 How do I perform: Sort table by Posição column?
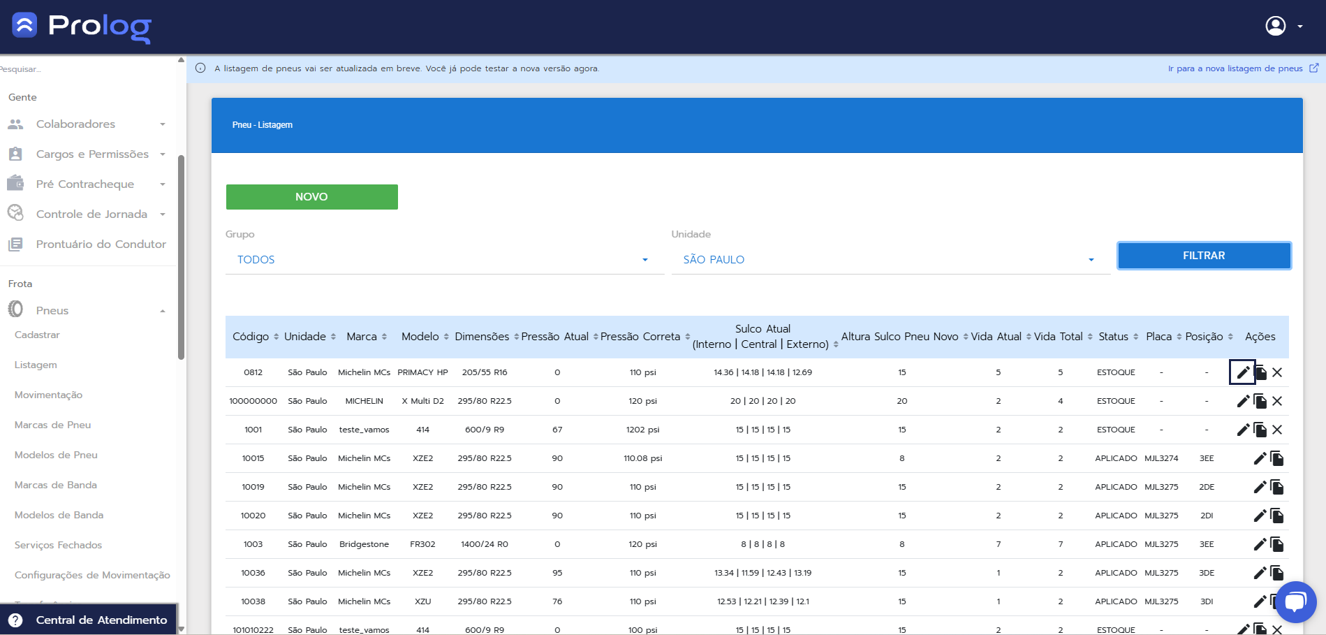(x=1209, y=337)
